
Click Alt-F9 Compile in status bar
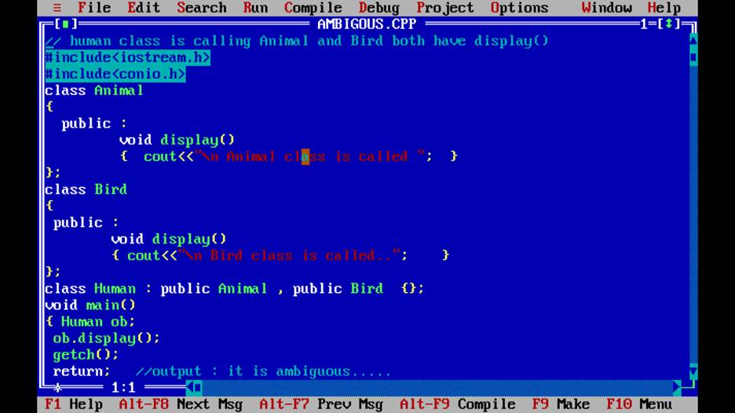(x=458, y=404)
